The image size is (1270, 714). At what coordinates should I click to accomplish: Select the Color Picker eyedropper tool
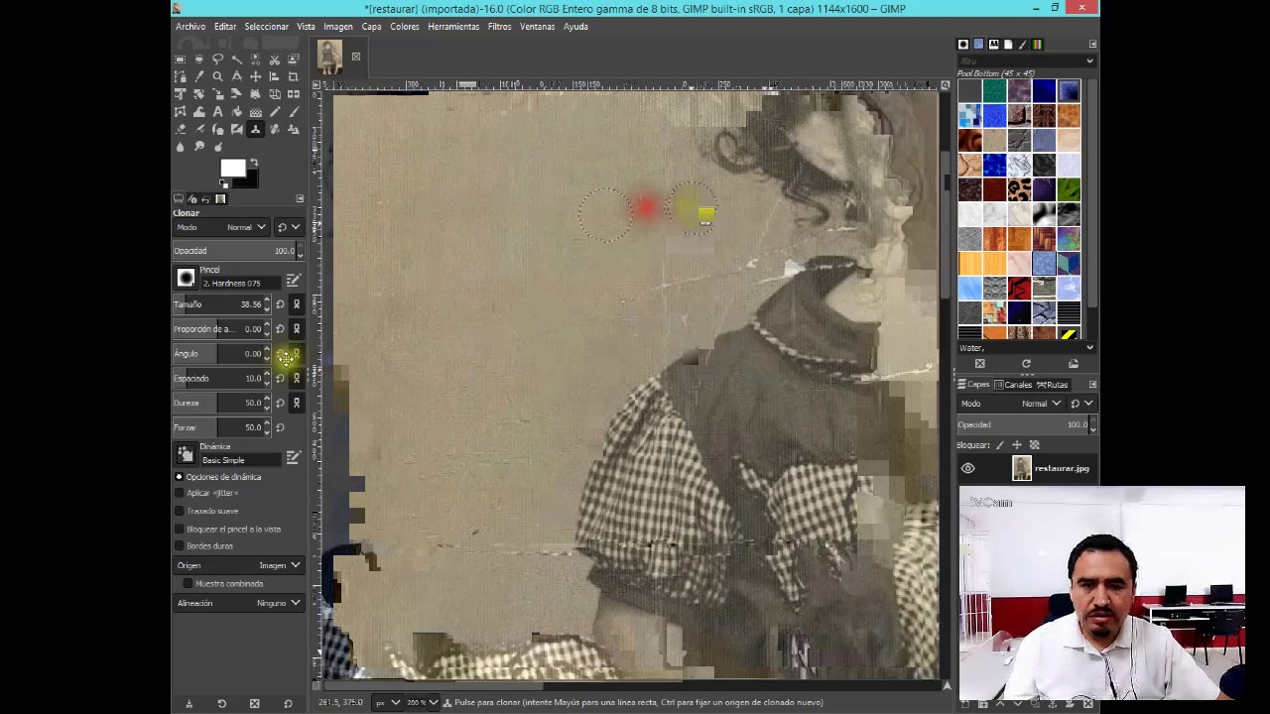198,76
